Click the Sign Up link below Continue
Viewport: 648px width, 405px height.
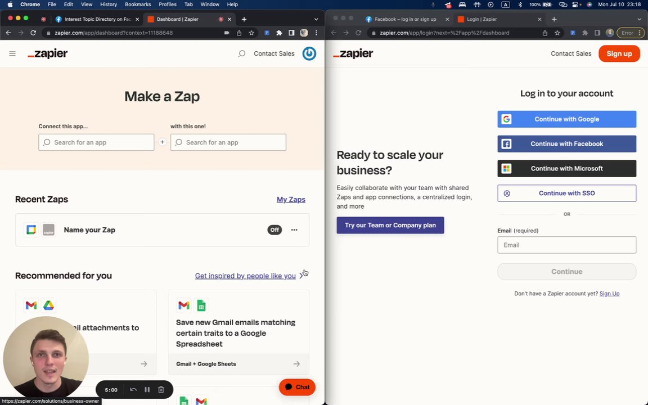609,294
